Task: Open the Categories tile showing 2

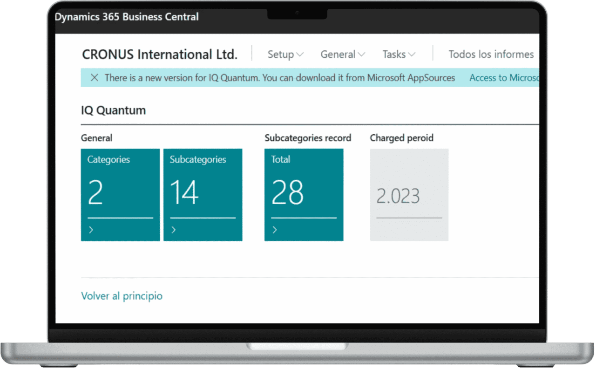Action: click(120, 195)
